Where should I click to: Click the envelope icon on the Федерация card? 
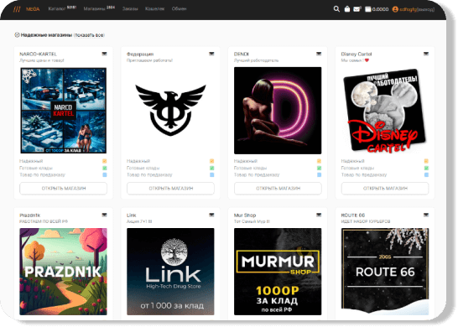pos(211,54)
